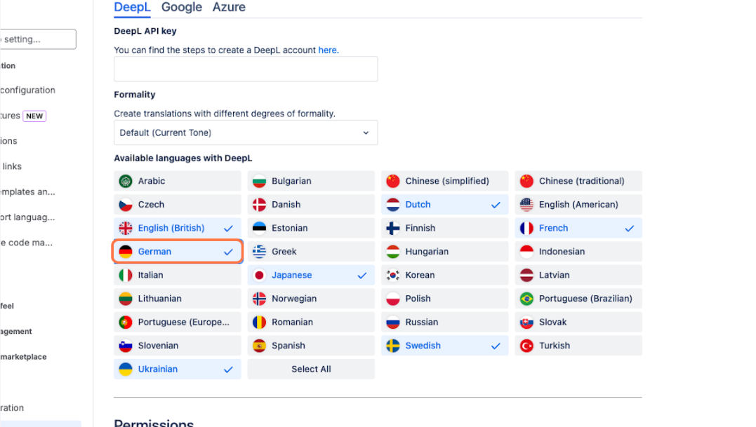
Task: Deselect the Swedish language checkmark
Action: [x=496, y=346]
